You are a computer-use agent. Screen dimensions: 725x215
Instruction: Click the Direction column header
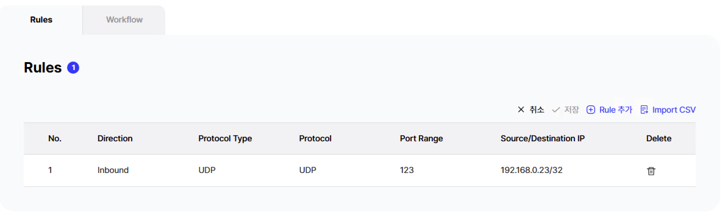(x=115, y=139)
